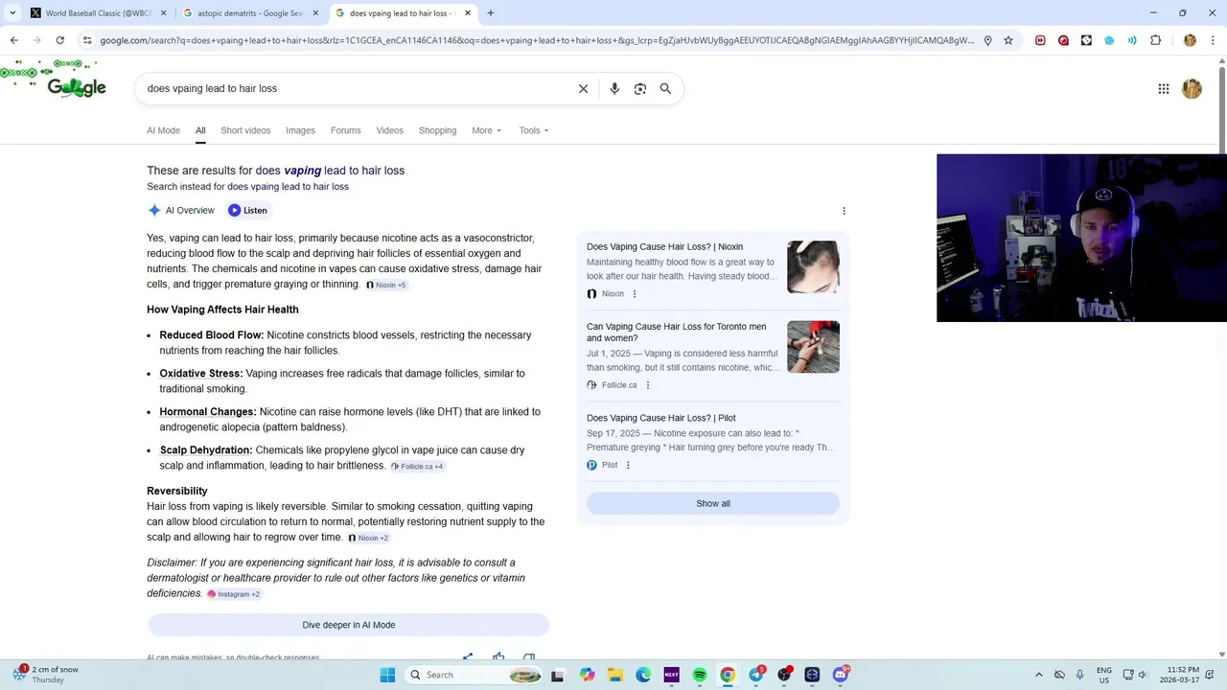
Task: Open the Nioxin result thumbnail image
Action: click(813, 266)
